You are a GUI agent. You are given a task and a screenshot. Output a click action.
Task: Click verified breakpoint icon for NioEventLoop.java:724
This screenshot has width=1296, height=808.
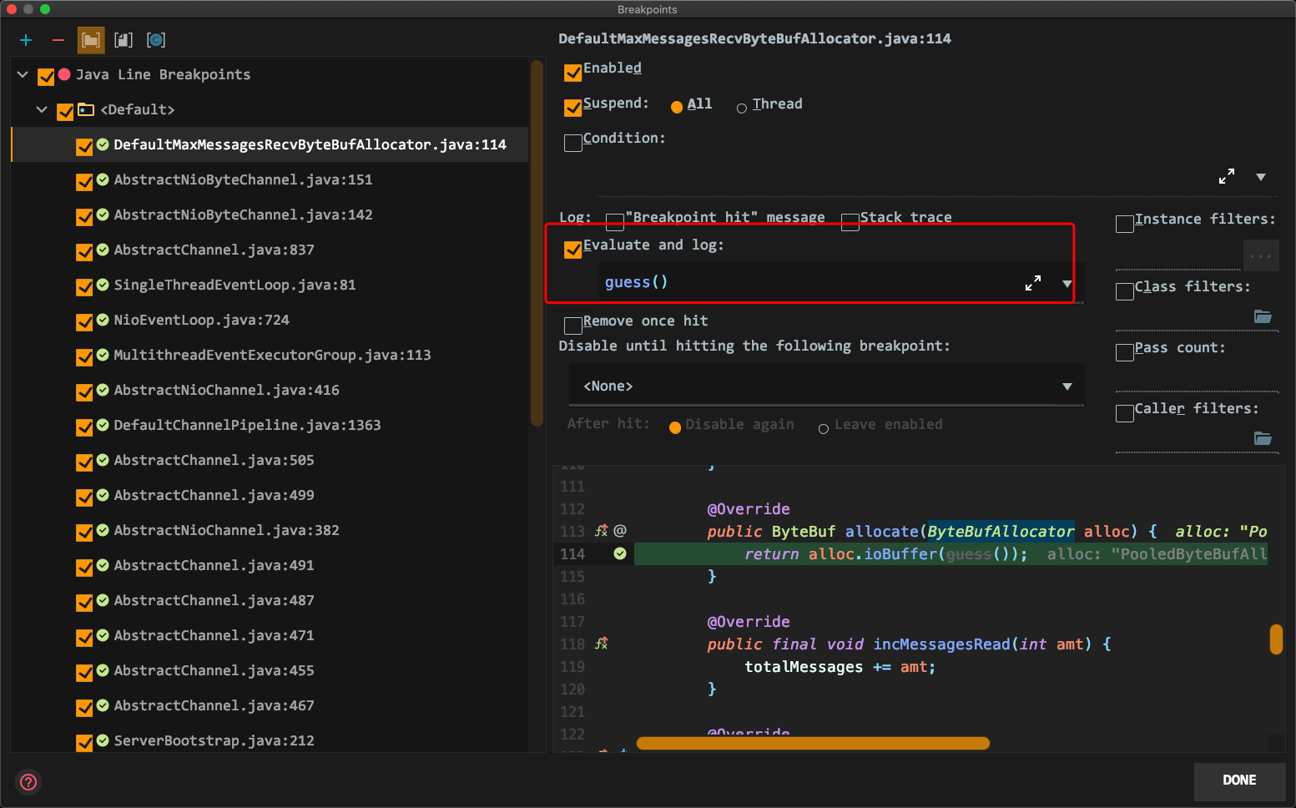[103, 320]
